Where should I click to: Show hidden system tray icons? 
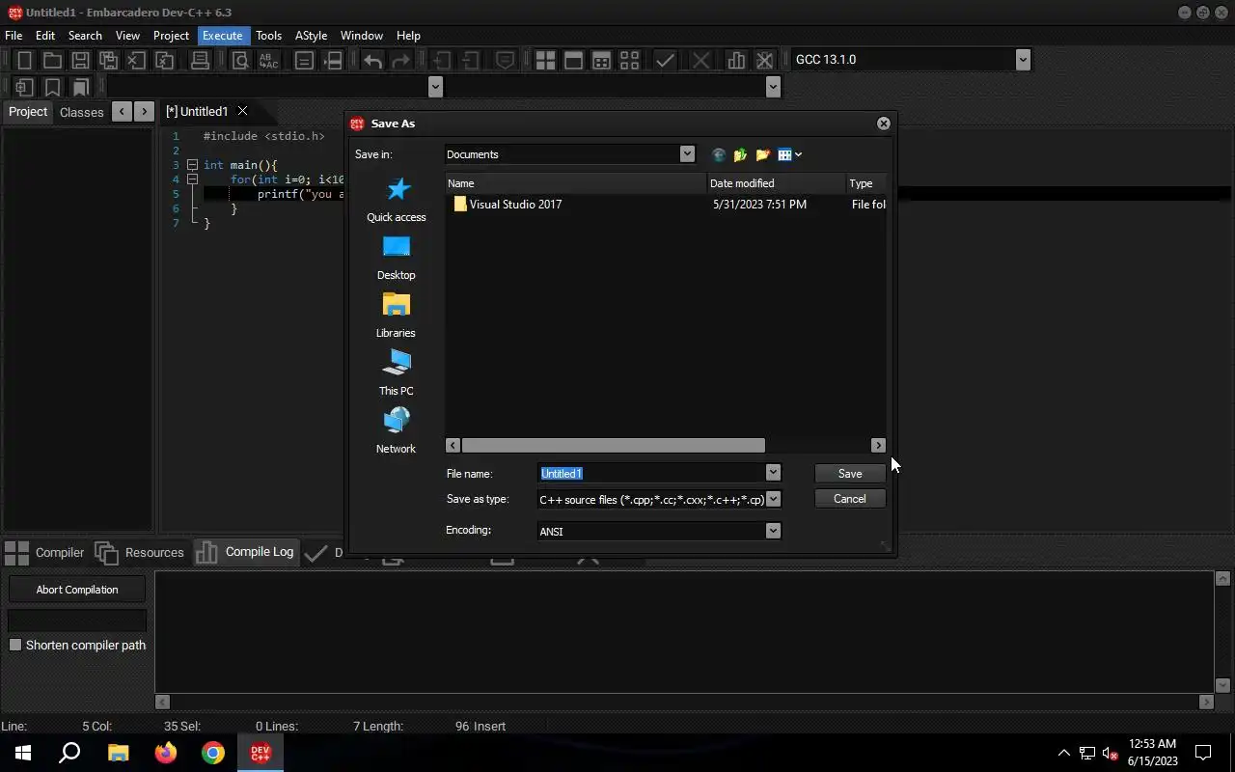1063,753
